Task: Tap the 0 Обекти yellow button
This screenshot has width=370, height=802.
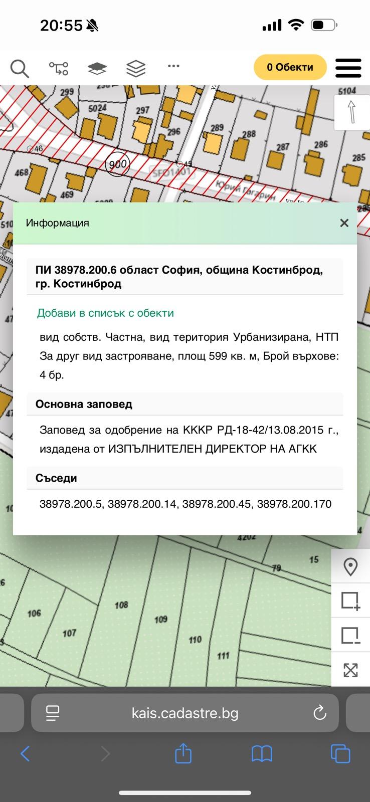Action: [x=290, y=67]
